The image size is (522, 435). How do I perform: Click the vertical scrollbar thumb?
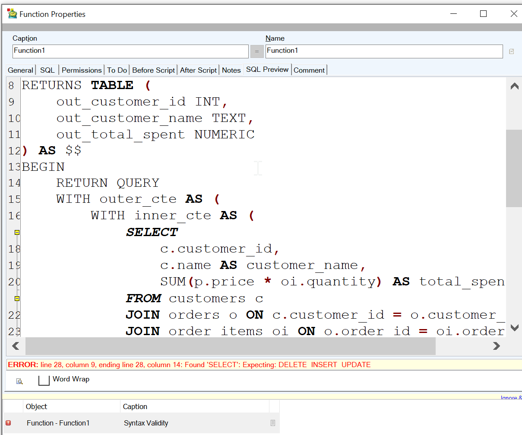[514, 169]
